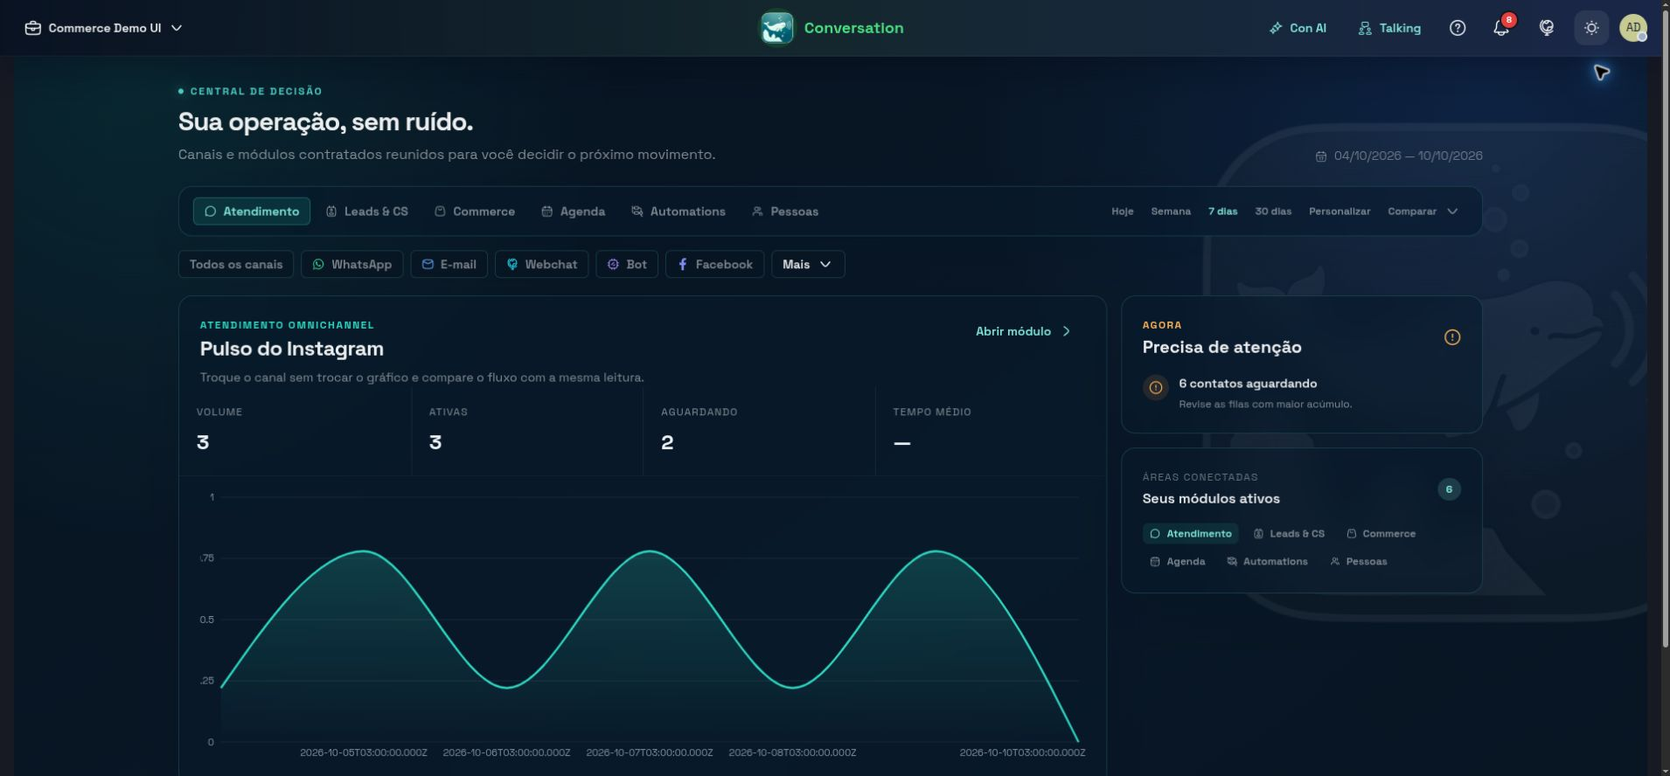This screenshot has width=1670, height=776.
Task: Select the 30 dias time range
Action: click(1273, 211)
